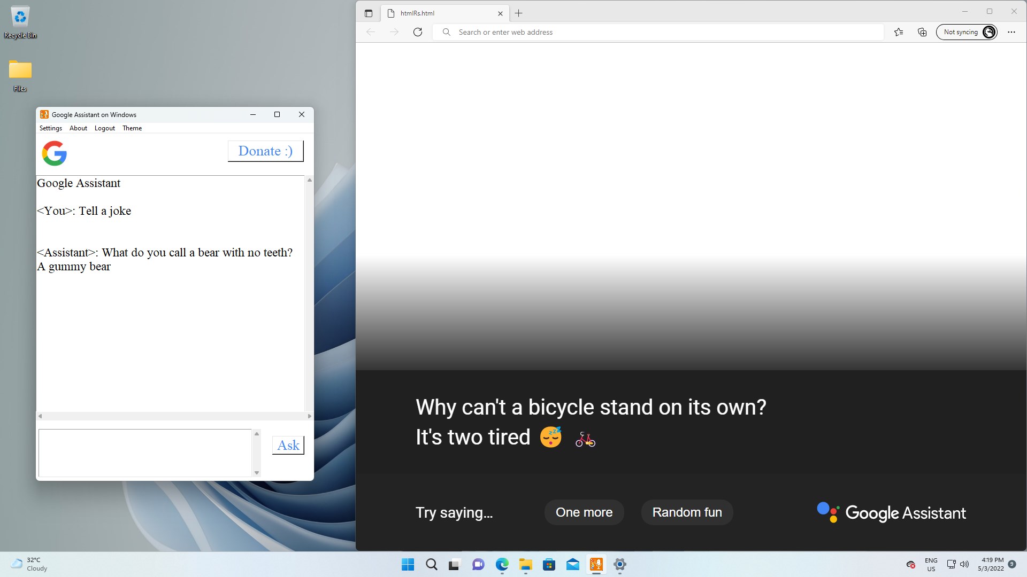Open the browser favorites star icon

tap(899, 32)
